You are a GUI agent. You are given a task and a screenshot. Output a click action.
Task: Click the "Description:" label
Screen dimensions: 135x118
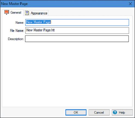(x=16, y=39)
